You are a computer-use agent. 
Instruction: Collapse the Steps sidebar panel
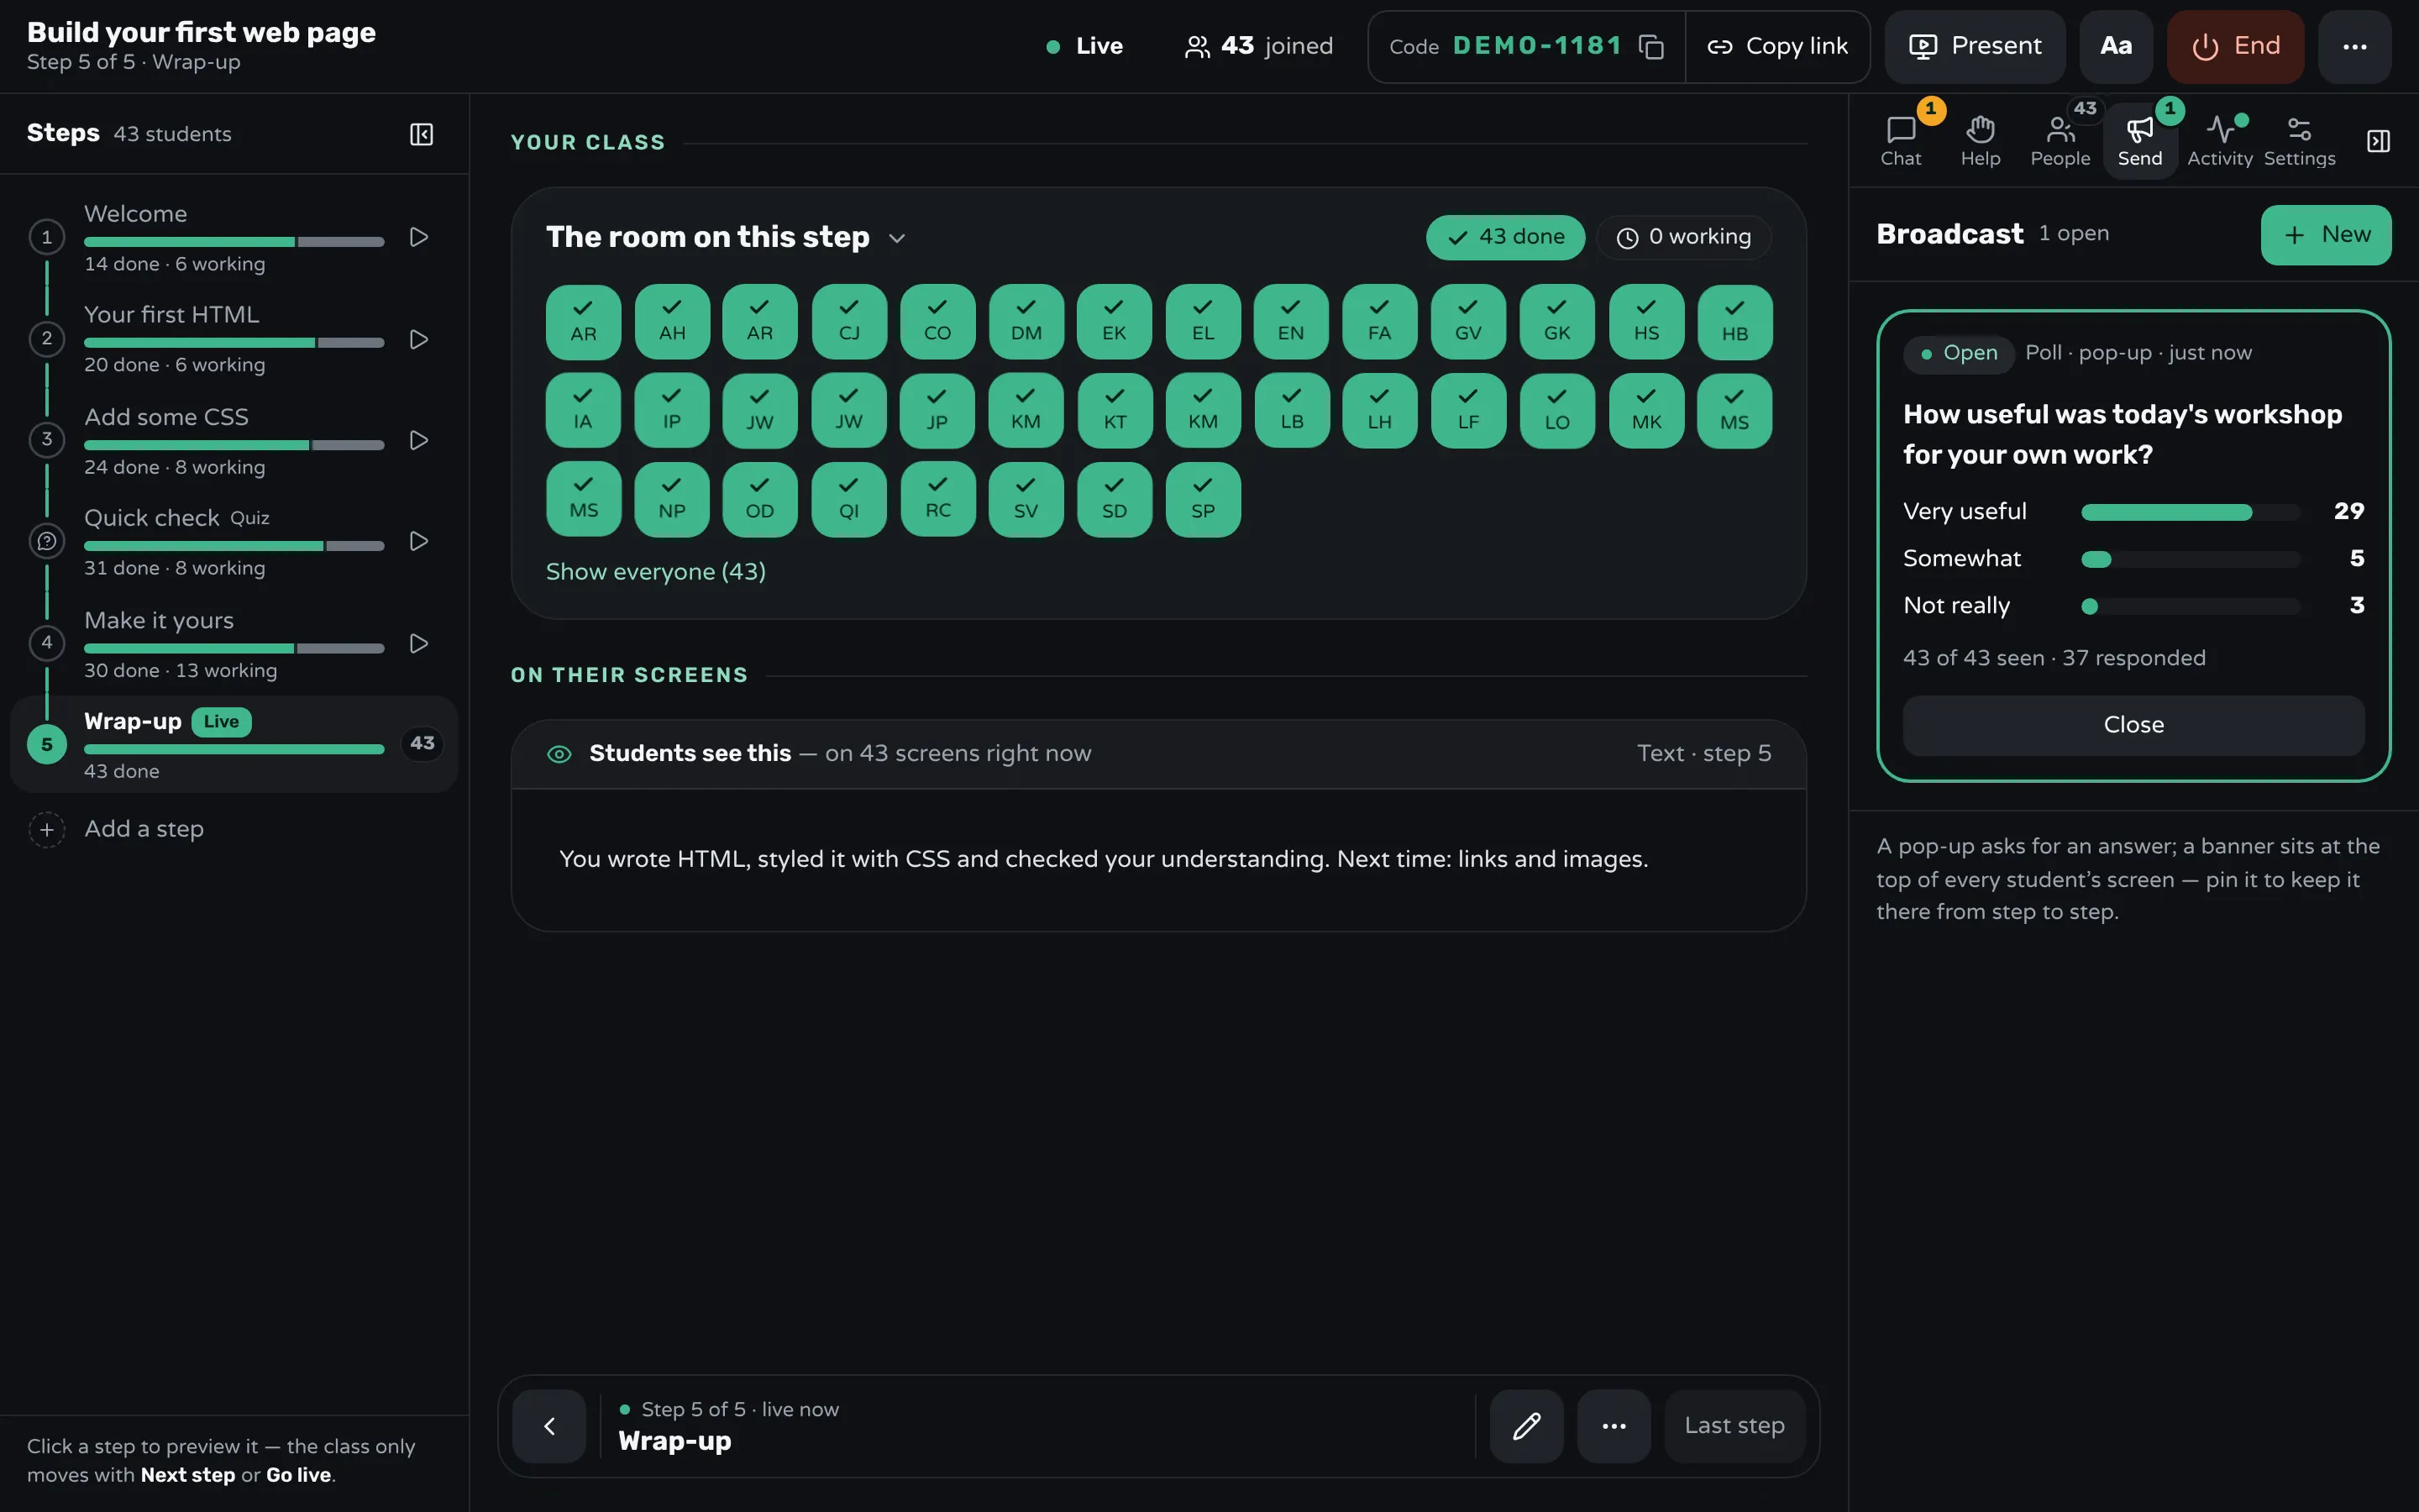click(x=422, y=134)
